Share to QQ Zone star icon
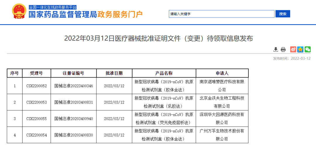 tap(300, 49)
